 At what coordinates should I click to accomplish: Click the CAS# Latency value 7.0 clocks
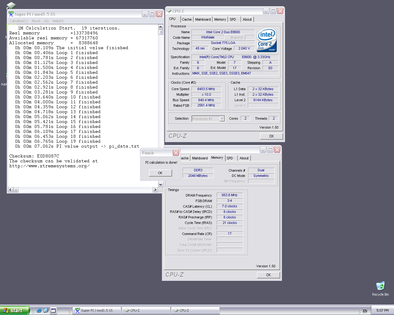pos(230,206)
